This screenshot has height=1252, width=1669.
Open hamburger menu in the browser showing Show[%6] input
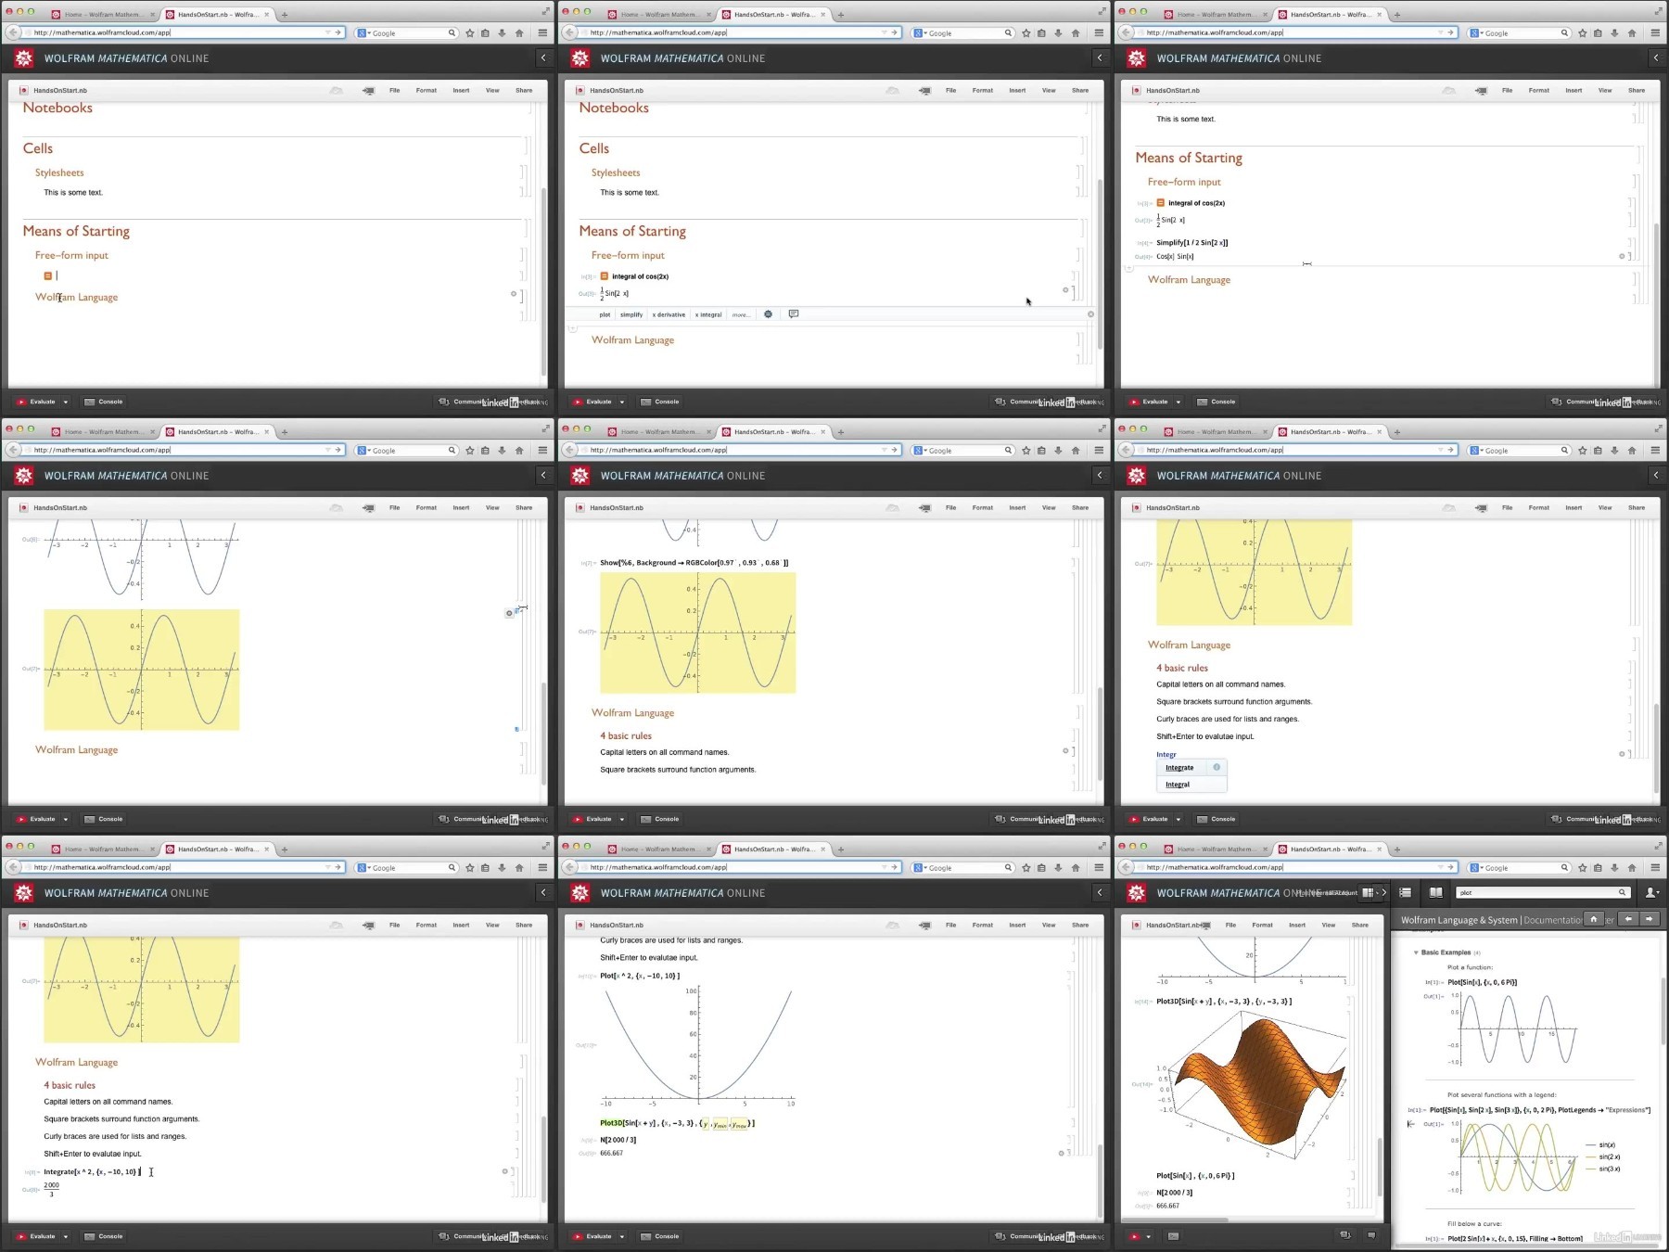(1099, 451)
